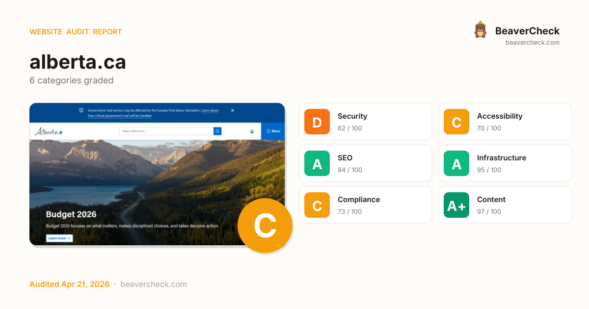Click the BeaverCheck beaver logo icon
This screenshot has width=589, height=309.
point(480,29)
